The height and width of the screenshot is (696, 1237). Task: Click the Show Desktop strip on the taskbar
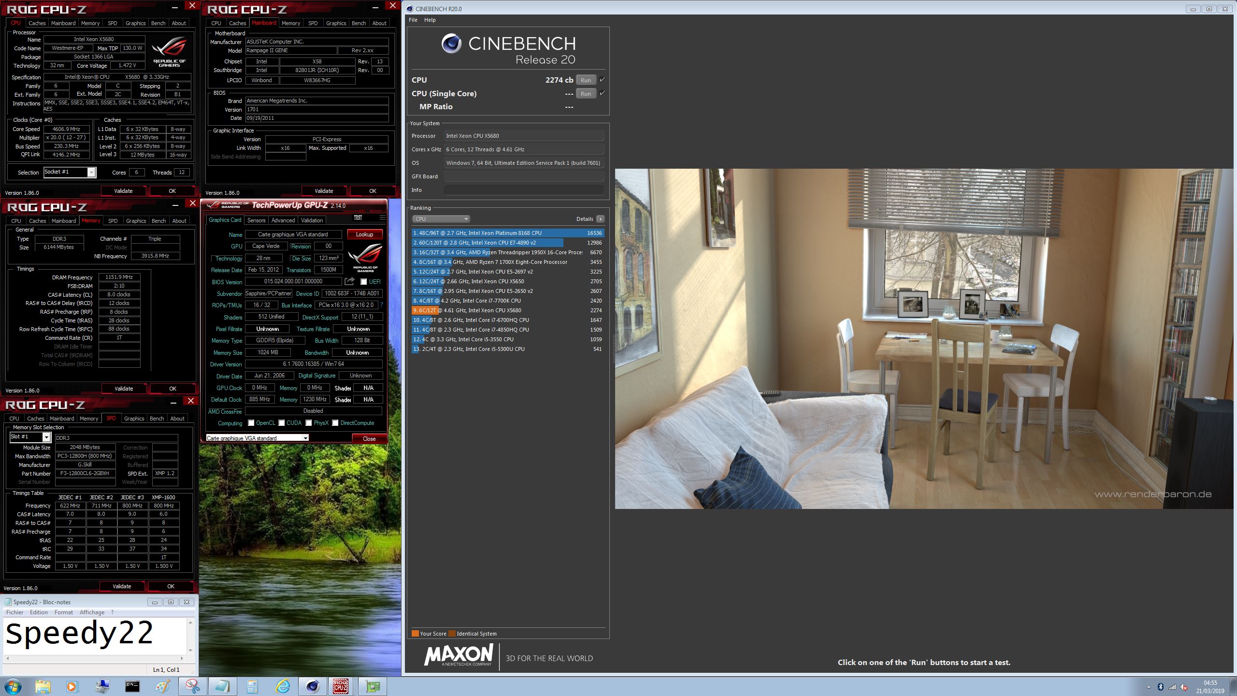(x=1233, y=687)
